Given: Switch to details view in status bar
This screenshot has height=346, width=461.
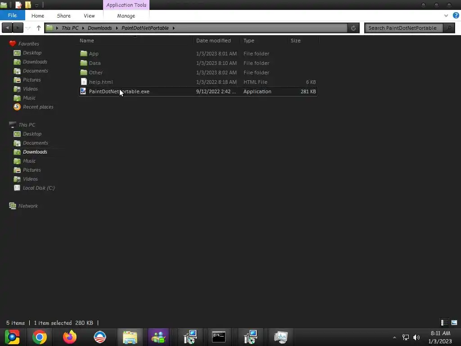Looking at the screenshot, I should 444,323.
